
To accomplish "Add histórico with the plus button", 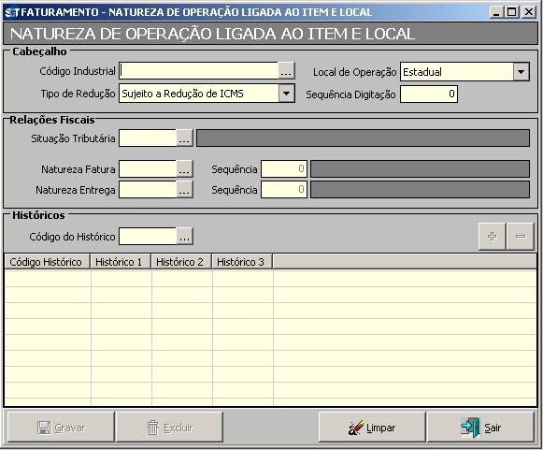I will [493, 237].
